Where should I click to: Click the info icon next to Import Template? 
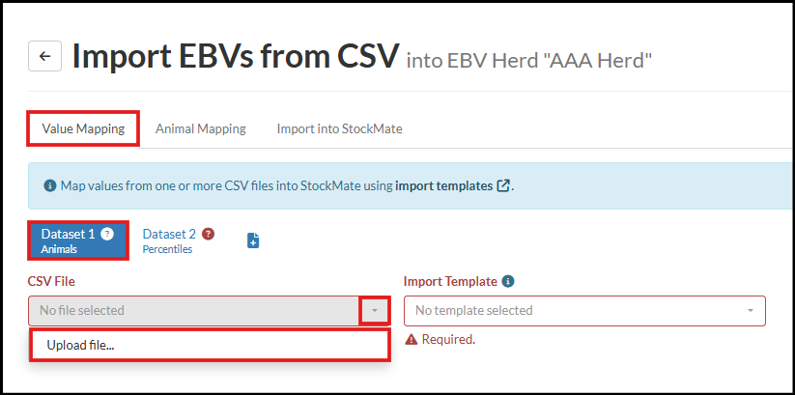[508, 282]
